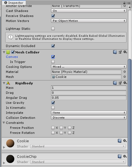Click the scrollbar up arrow
The image size is (132, 167).
pos(130,7)
